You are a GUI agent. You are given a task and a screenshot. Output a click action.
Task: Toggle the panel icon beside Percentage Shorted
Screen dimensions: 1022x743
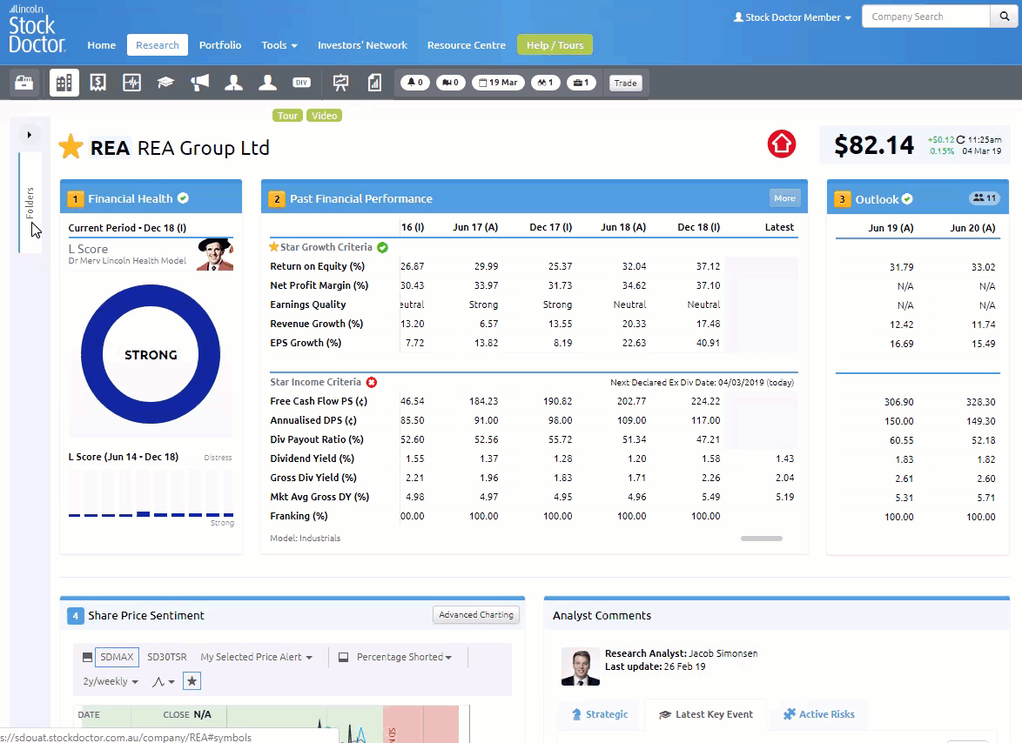(344, 657)
